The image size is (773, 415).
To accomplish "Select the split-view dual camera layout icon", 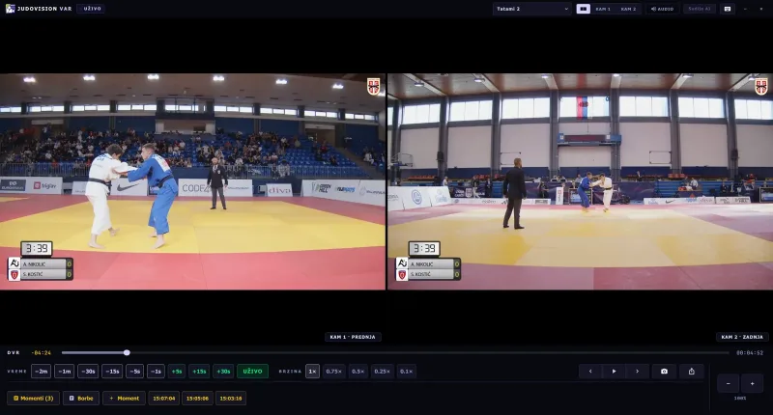I will (x=584, y=9).
